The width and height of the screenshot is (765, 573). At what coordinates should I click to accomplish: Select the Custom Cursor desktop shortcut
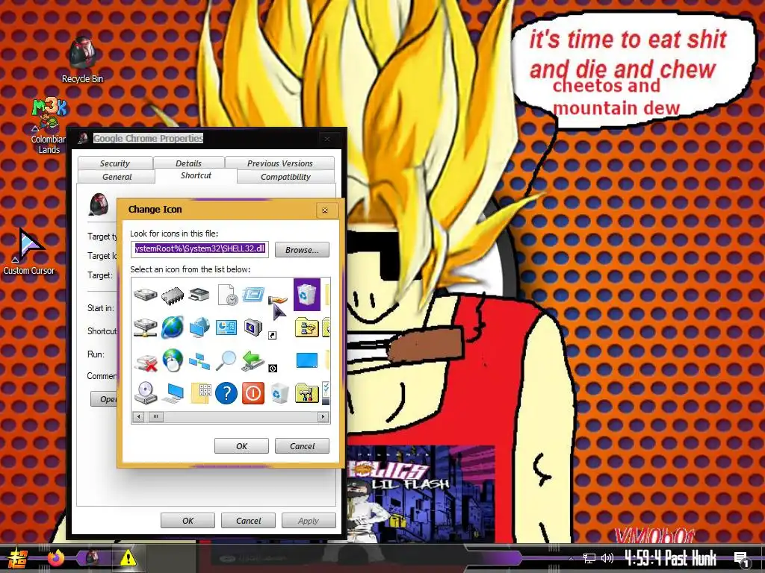tap(29, 251)
